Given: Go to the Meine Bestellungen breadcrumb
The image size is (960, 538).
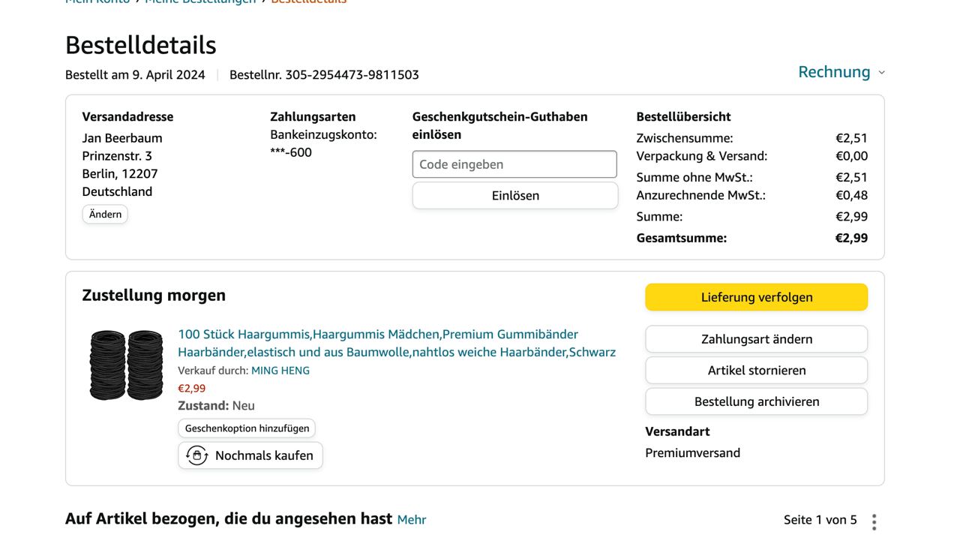Looking at the screenshot, I should coord(200,2).
